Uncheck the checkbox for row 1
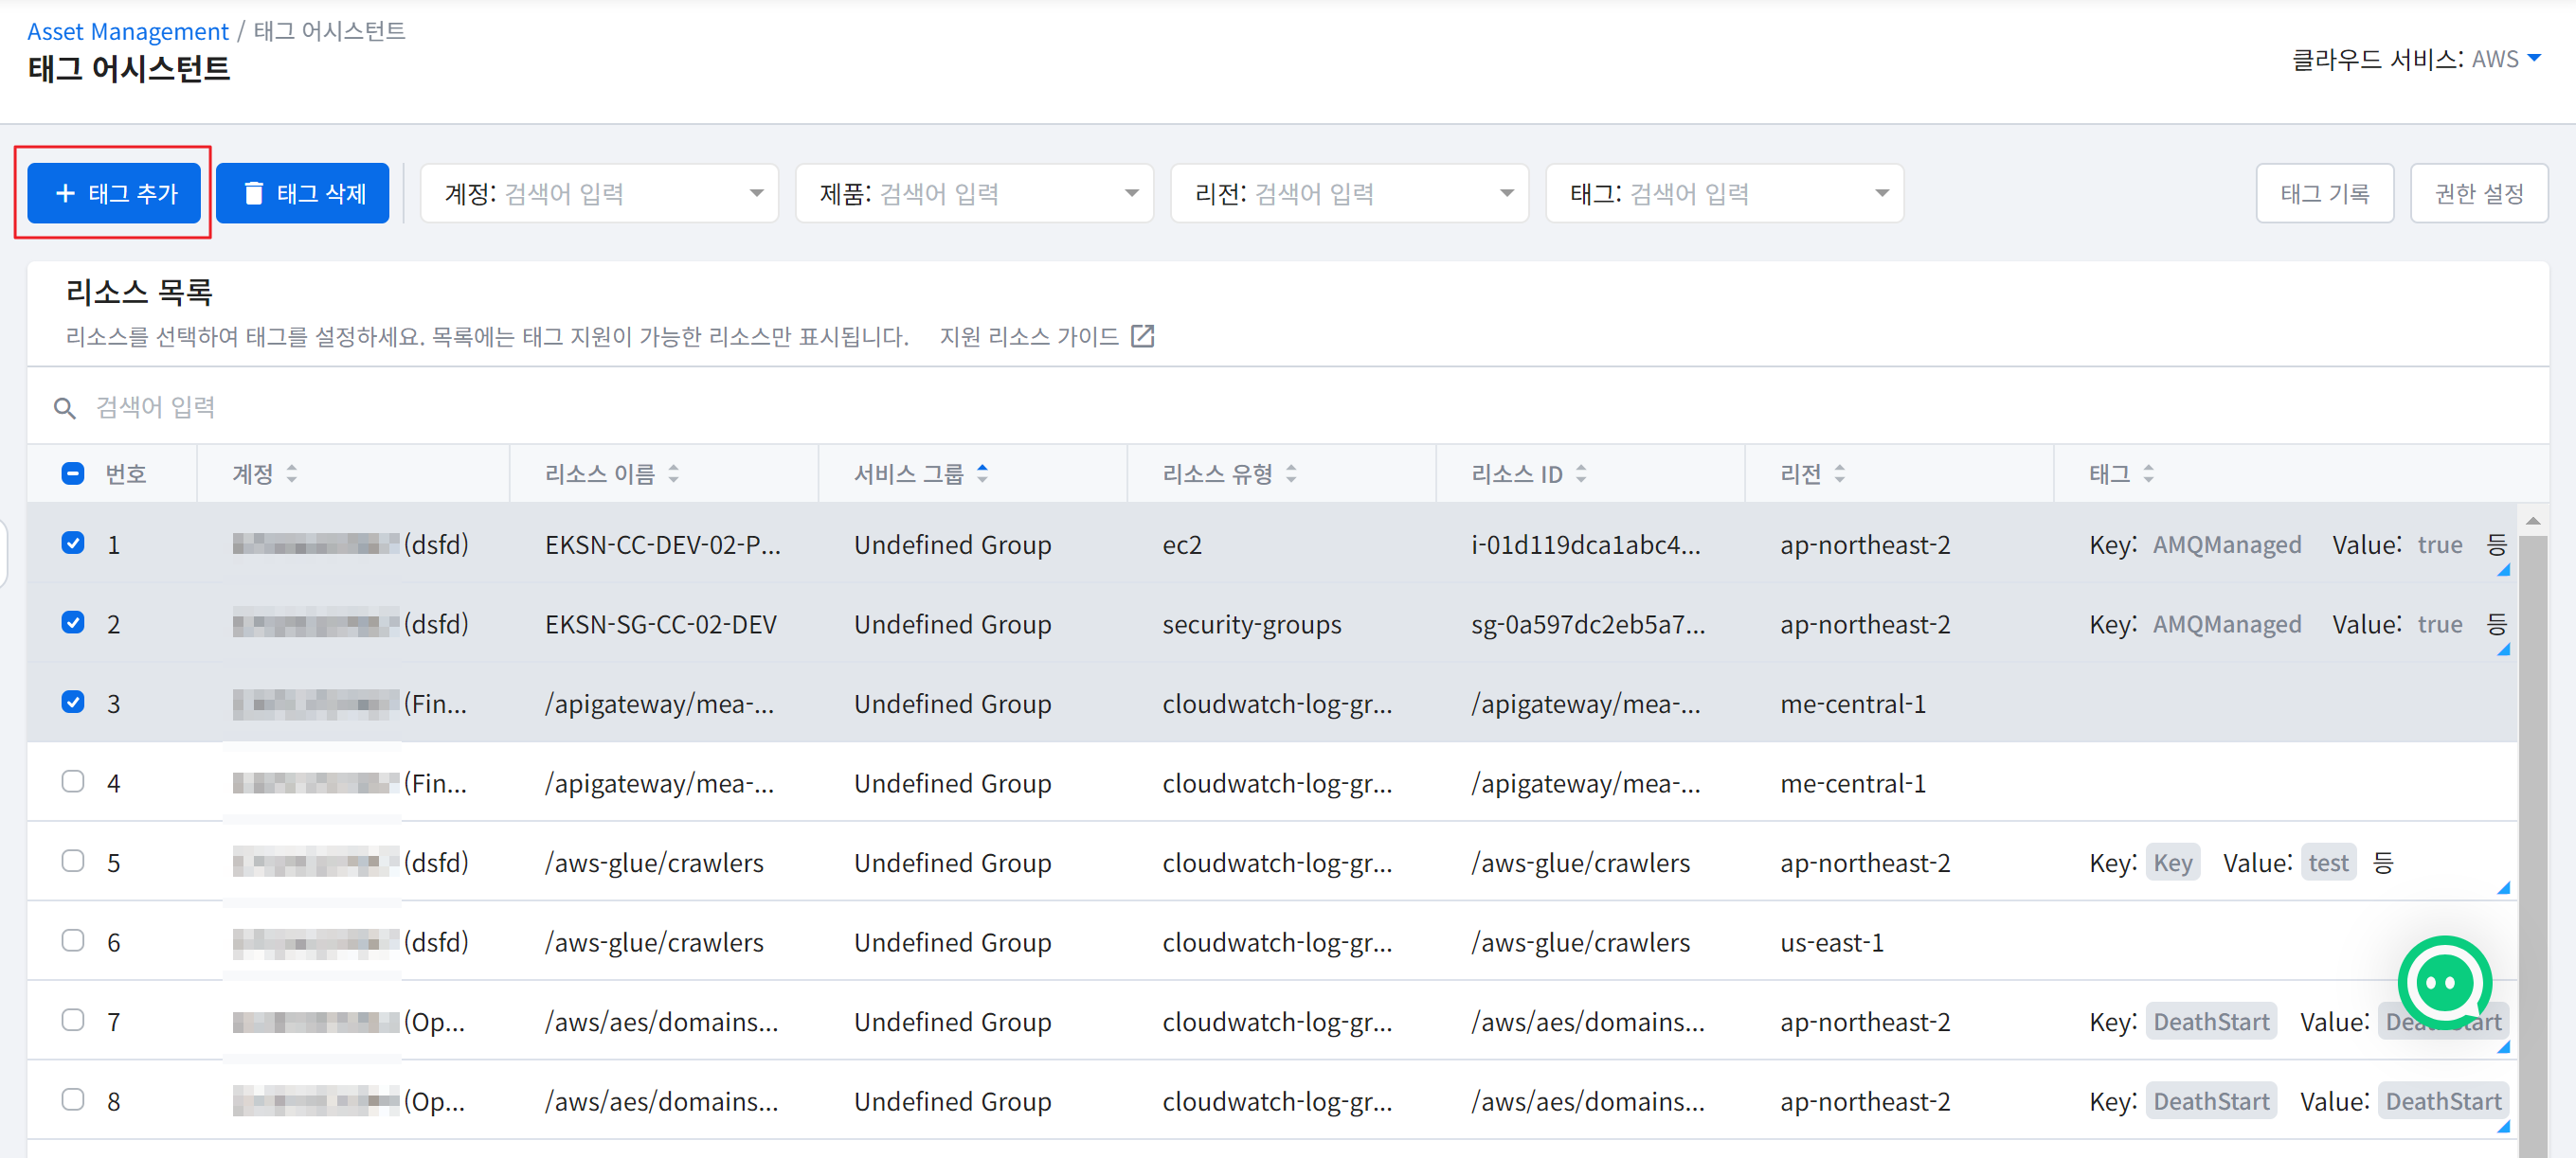 (x=73, y=543)
